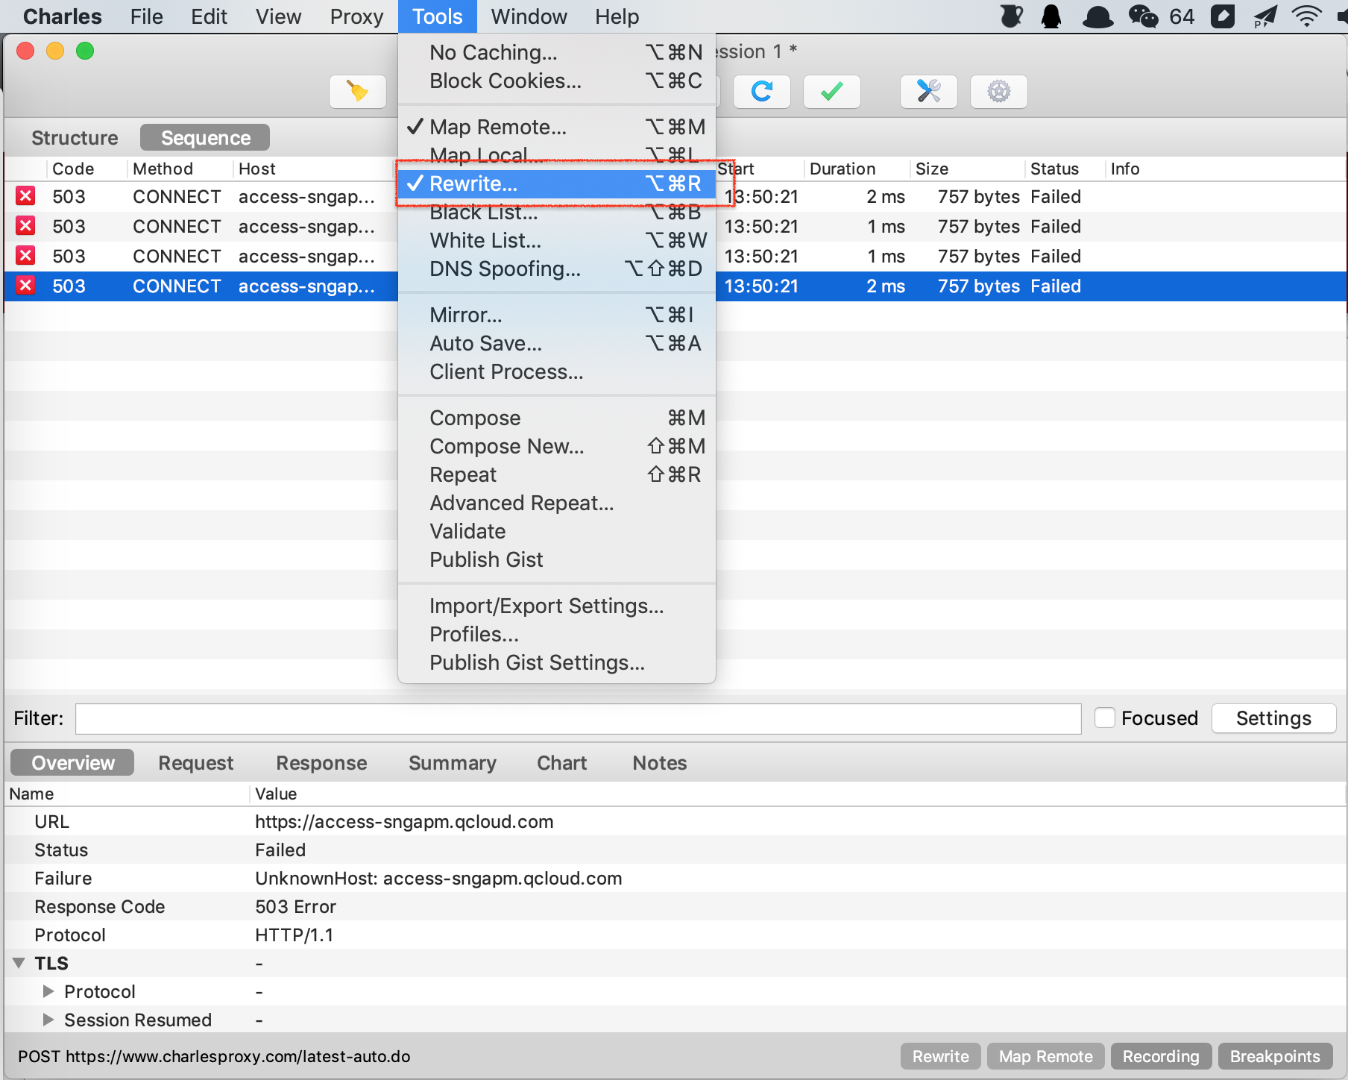Switch to the Response tab
Screen dimensions: 1348x1080
321,763
